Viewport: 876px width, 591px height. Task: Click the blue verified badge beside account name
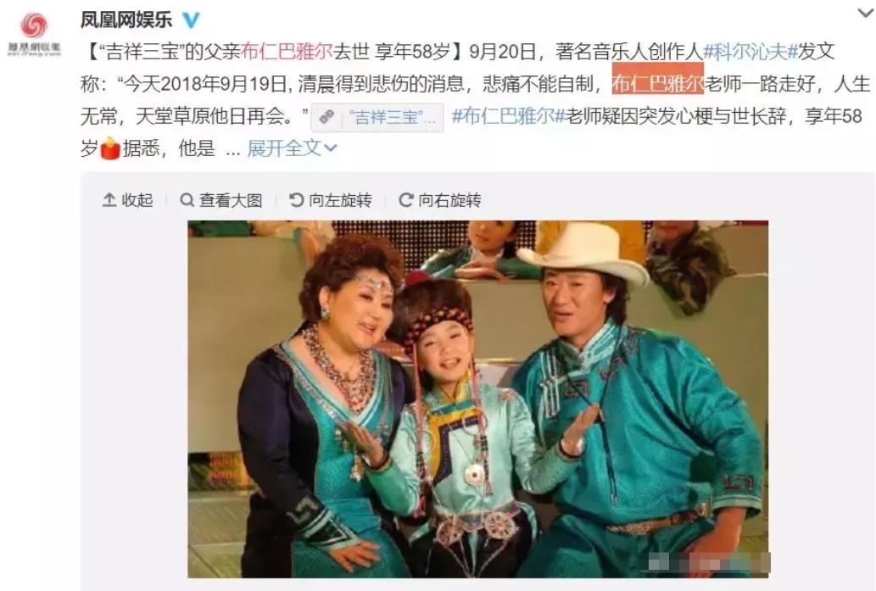[192, 20]
